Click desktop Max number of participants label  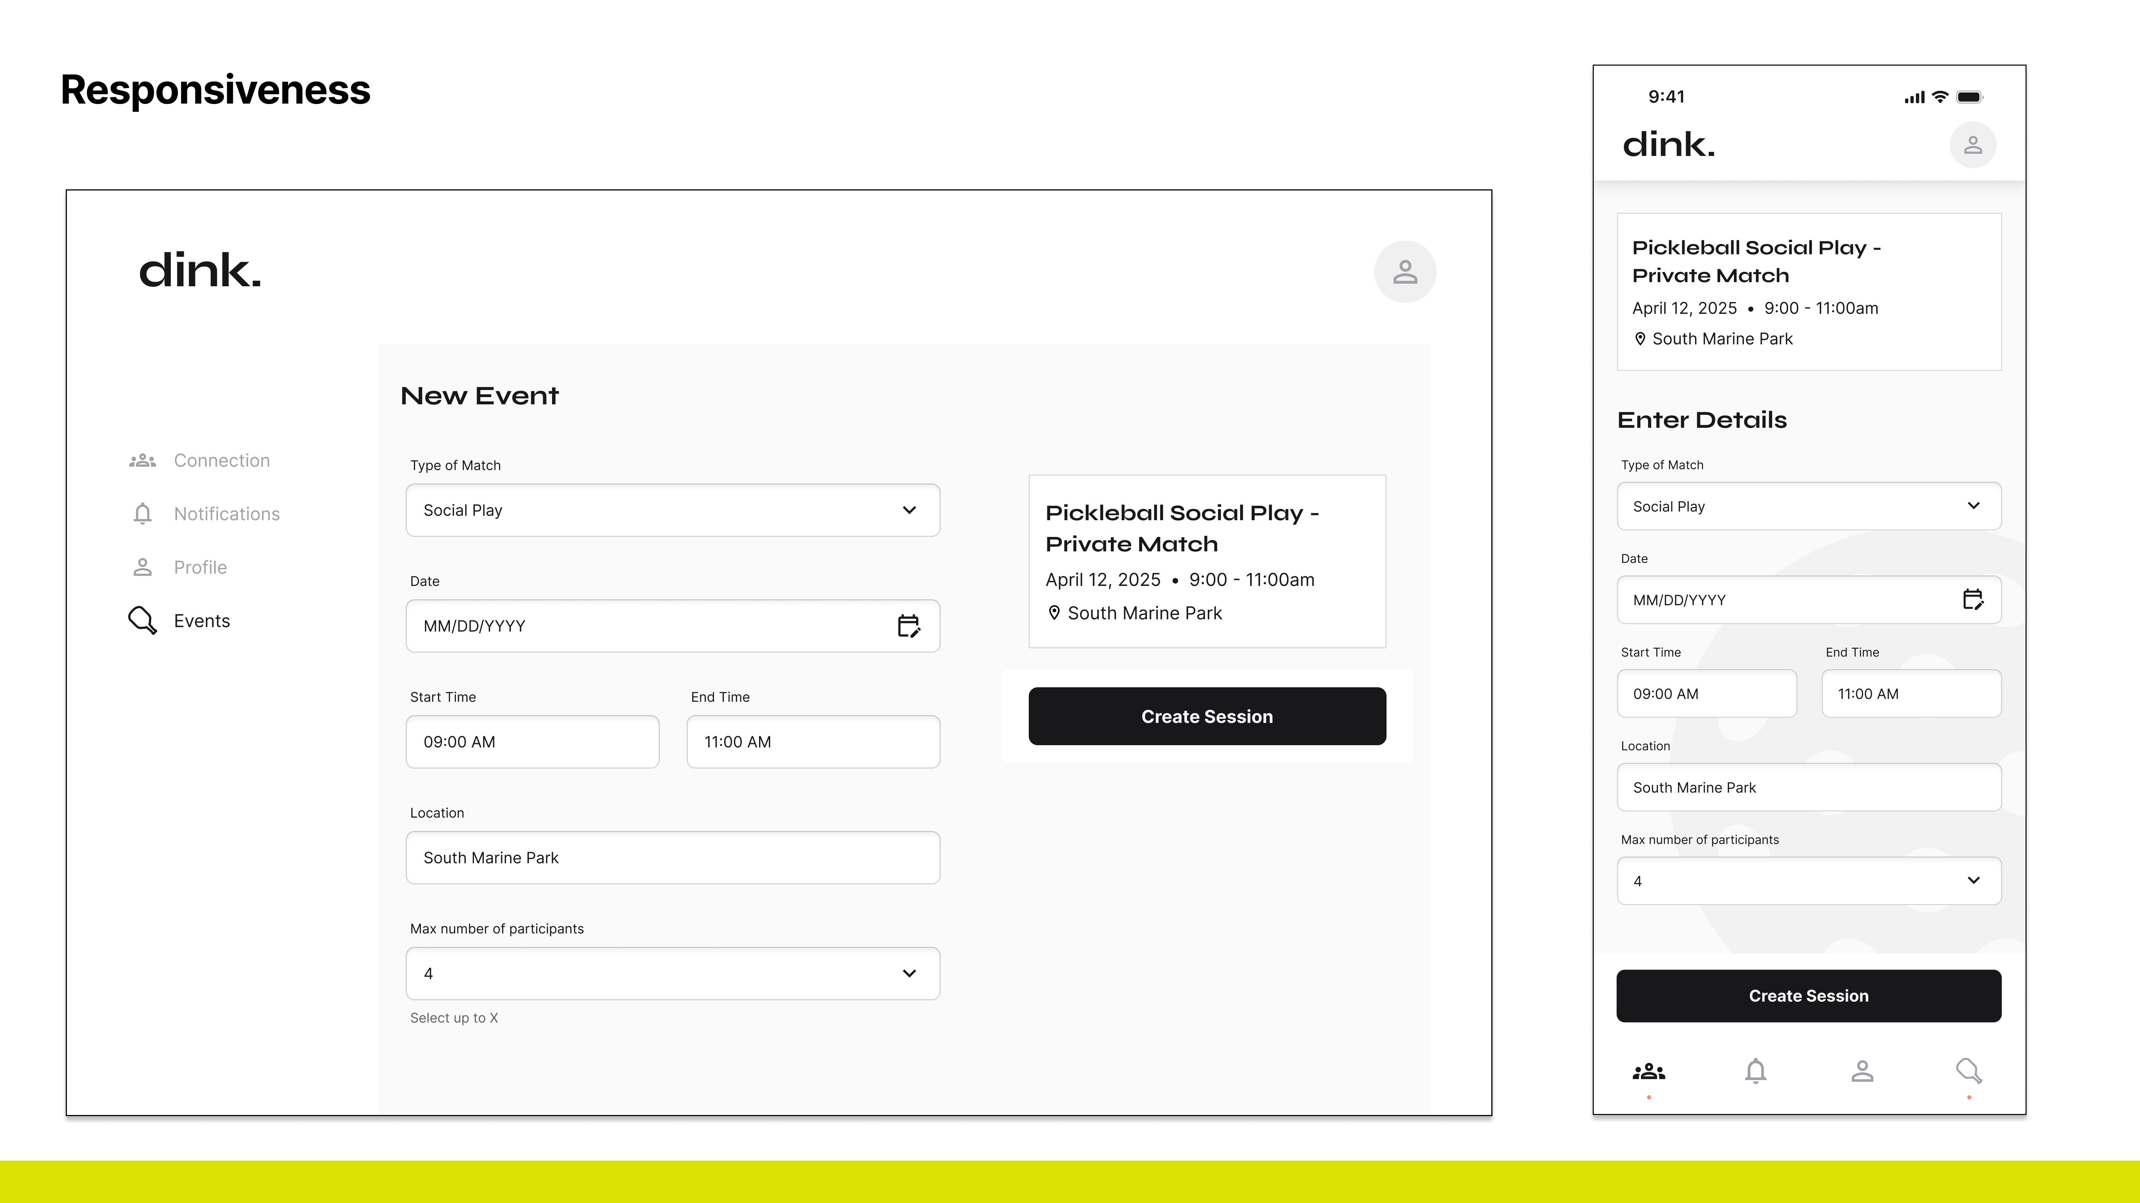[497, 928]
